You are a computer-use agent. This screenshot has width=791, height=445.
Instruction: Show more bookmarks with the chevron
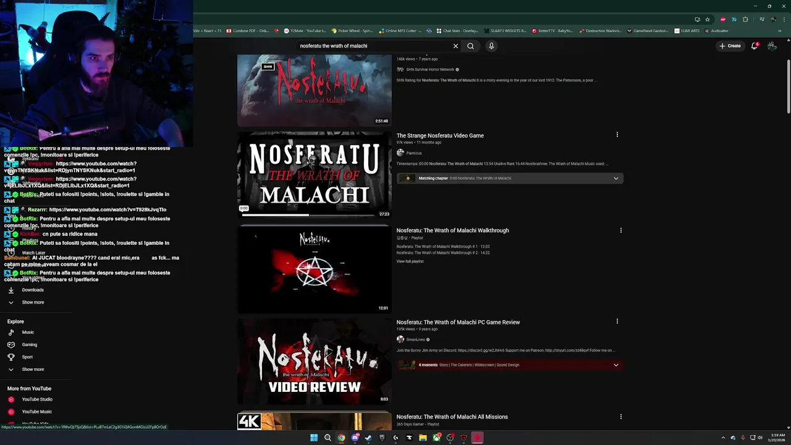[x=780, y=31]
